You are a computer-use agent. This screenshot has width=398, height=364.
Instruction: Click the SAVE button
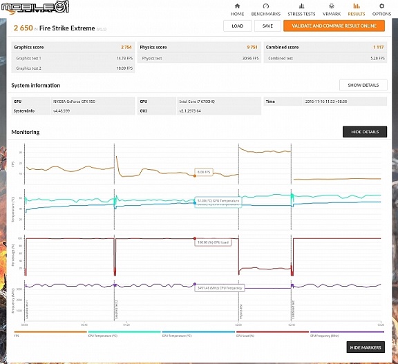[x=267, y=26]
